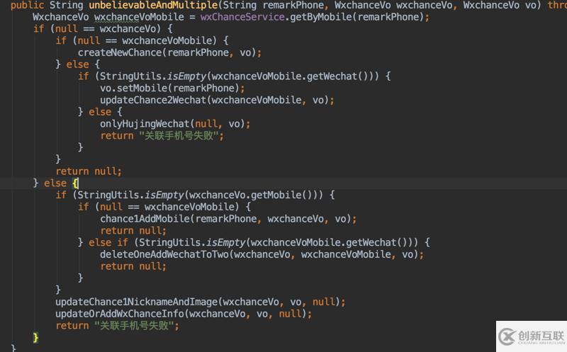Click 'return null;' below chance1AddMobile

(x=133, y=231)
